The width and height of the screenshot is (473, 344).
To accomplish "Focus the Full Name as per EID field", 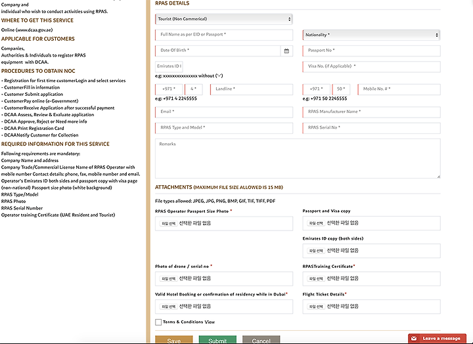I will [224, 35].
